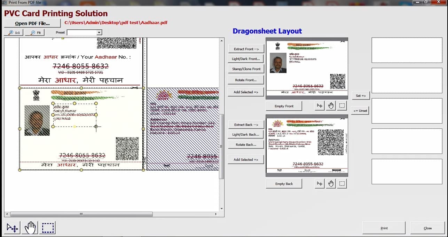
Task: Click the back card pointer-move icon
Action: coord(320,183)
